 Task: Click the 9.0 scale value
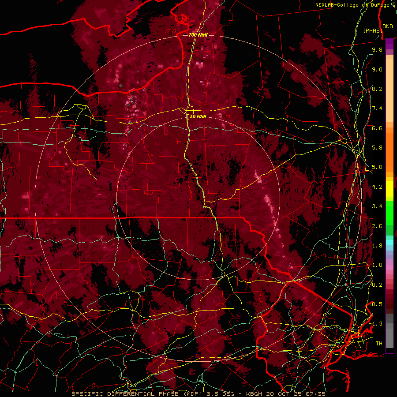(377, 69)
